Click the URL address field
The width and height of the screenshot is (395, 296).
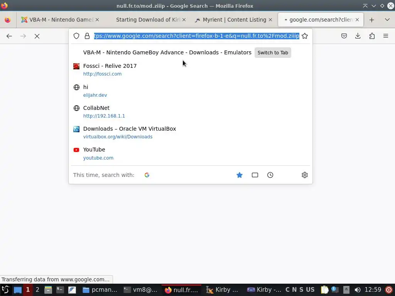coord(196,36)
